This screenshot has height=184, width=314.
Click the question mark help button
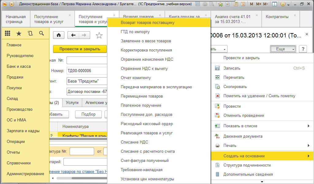point(303,49)
